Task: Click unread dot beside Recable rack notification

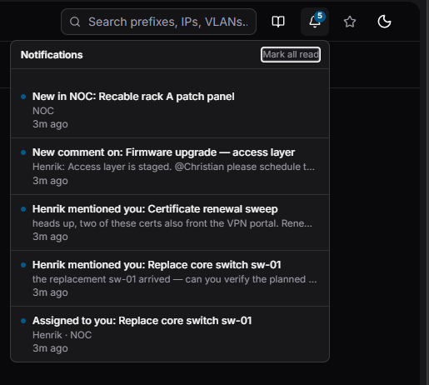Action: (23, 97)
